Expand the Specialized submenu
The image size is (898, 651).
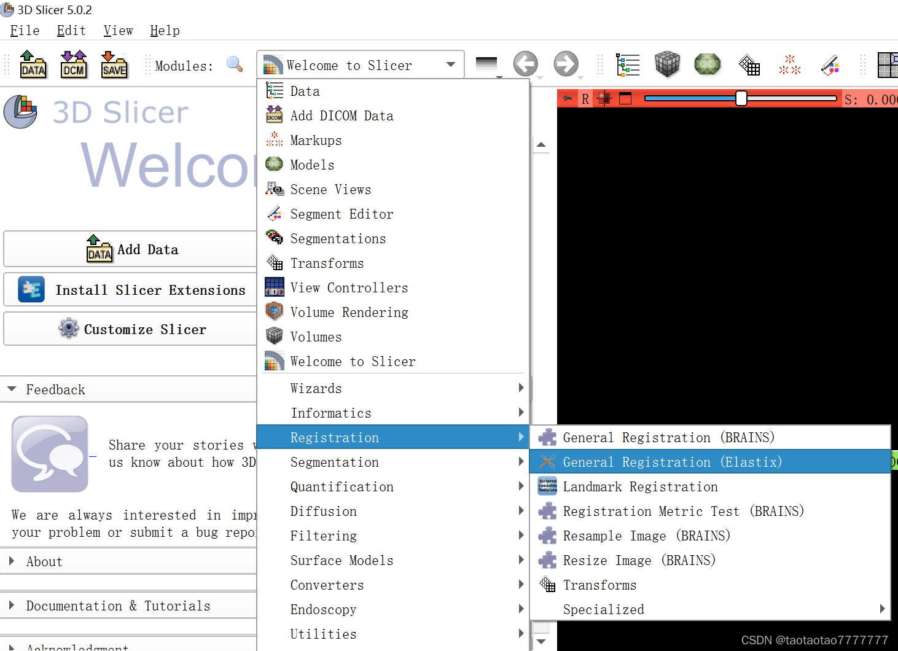(710, 609)
